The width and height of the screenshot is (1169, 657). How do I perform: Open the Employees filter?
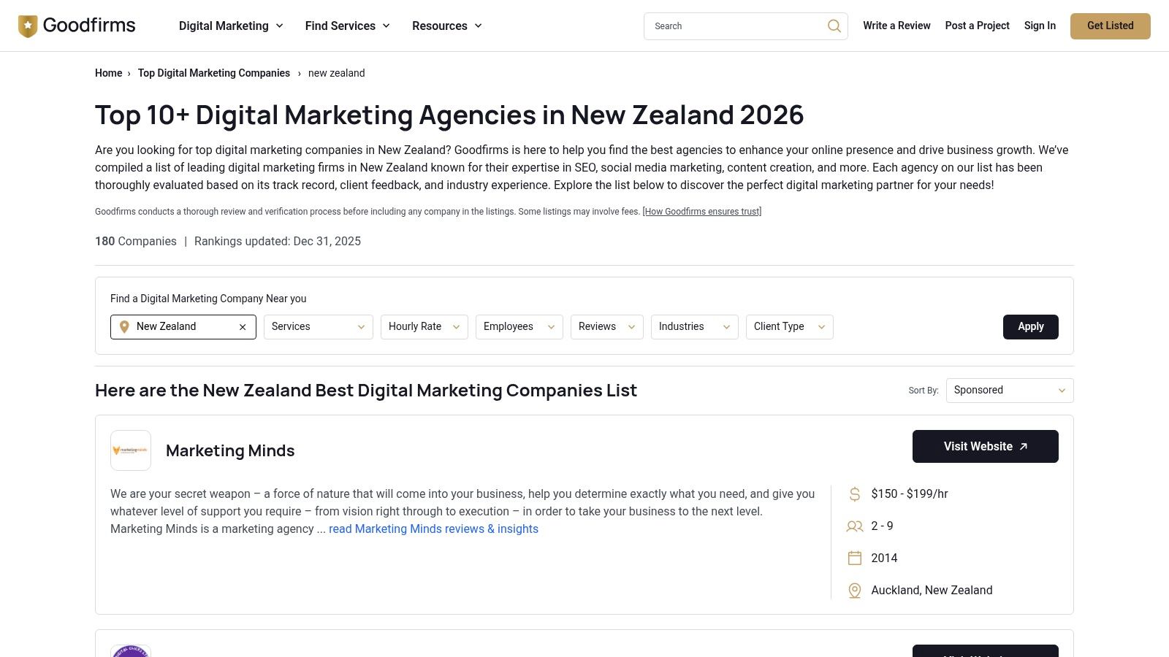(519, 326)
